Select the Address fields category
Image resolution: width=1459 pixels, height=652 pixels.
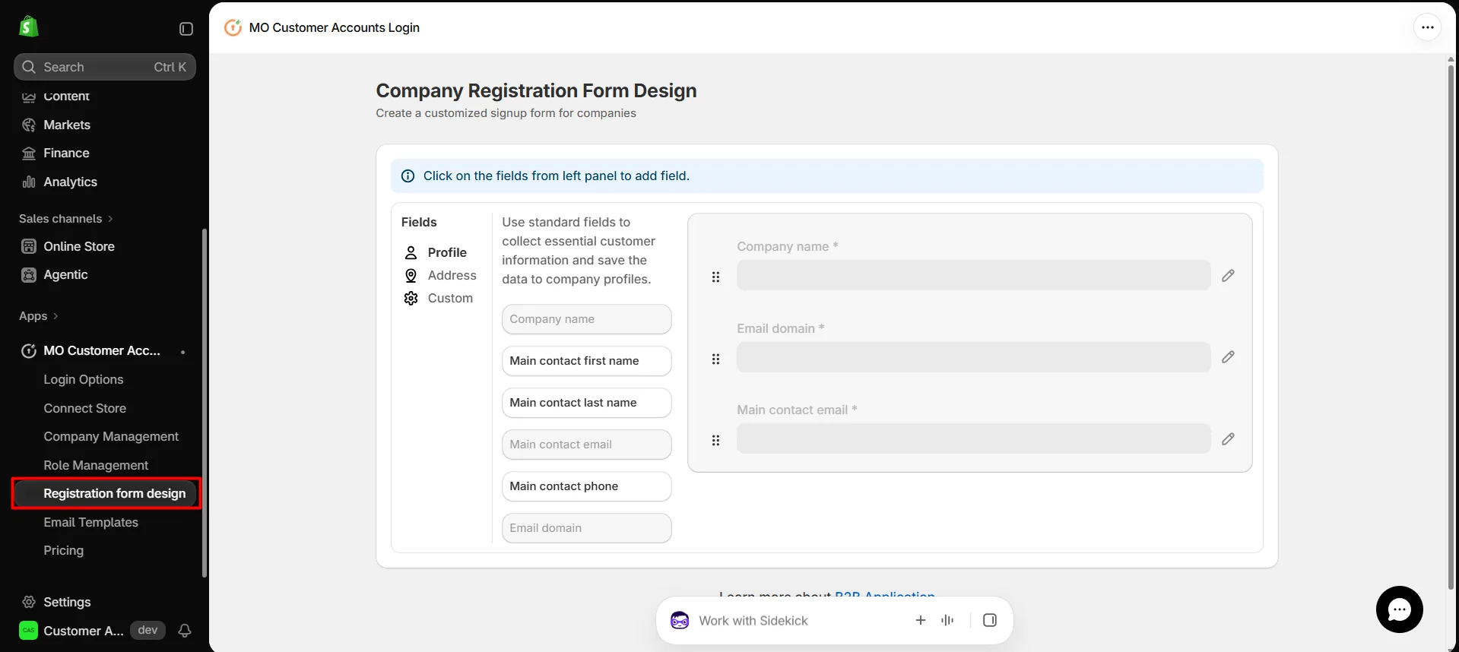click(440, 275)
